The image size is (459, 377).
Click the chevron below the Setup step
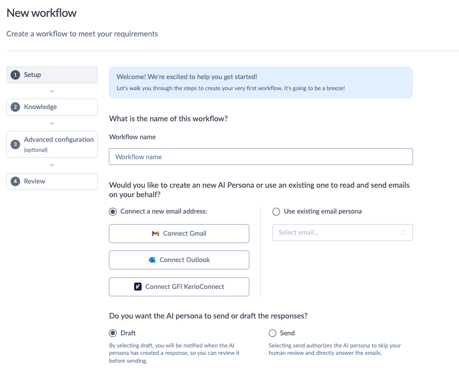52,91
